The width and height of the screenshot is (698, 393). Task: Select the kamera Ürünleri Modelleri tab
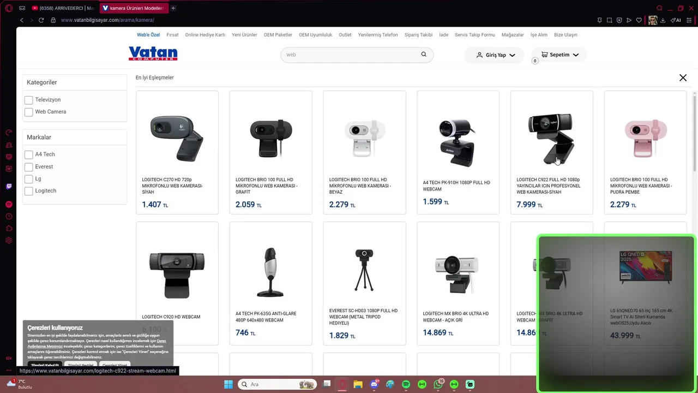pyautogui.click(x=134, y=8)
